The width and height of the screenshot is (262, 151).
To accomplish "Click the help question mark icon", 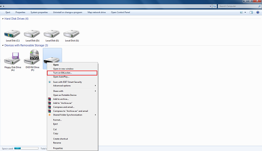I will (258, 12).
